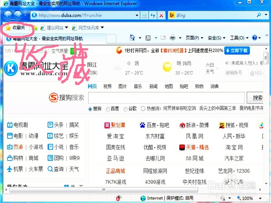
Task: Open the zoom level 100% dropdown
Action: tap(260, 198)
